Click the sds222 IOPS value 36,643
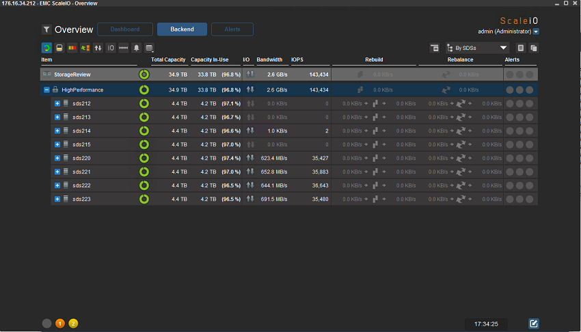This screenshot has width=581, height=332. 320,185
